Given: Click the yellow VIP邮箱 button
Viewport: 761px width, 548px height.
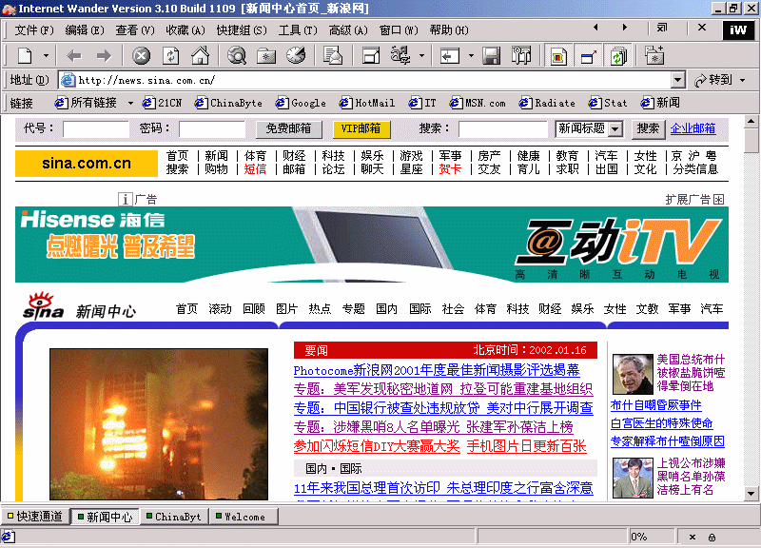Looking at the screenshot, I should click(361, 128).
